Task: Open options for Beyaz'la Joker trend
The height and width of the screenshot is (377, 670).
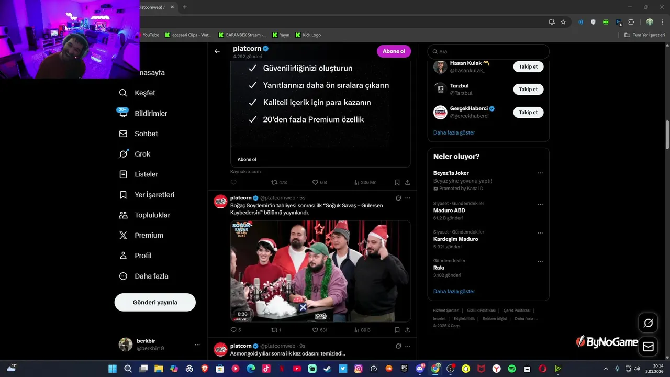Action: pyautogui.click(x=540, y=173)
